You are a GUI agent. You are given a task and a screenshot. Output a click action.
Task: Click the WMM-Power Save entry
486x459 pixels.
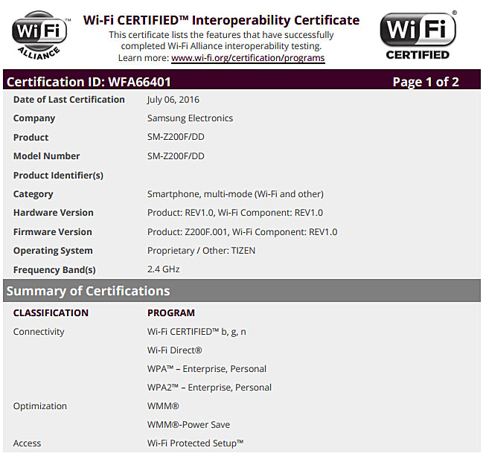pyautogui.click(x=188, y=425)
